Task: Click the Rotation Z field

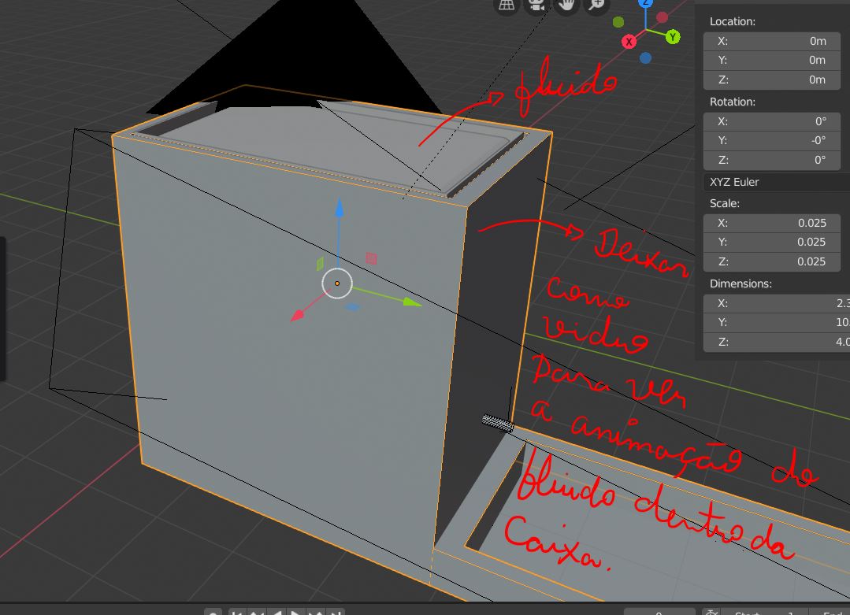Action: click(x=772, y=160)
